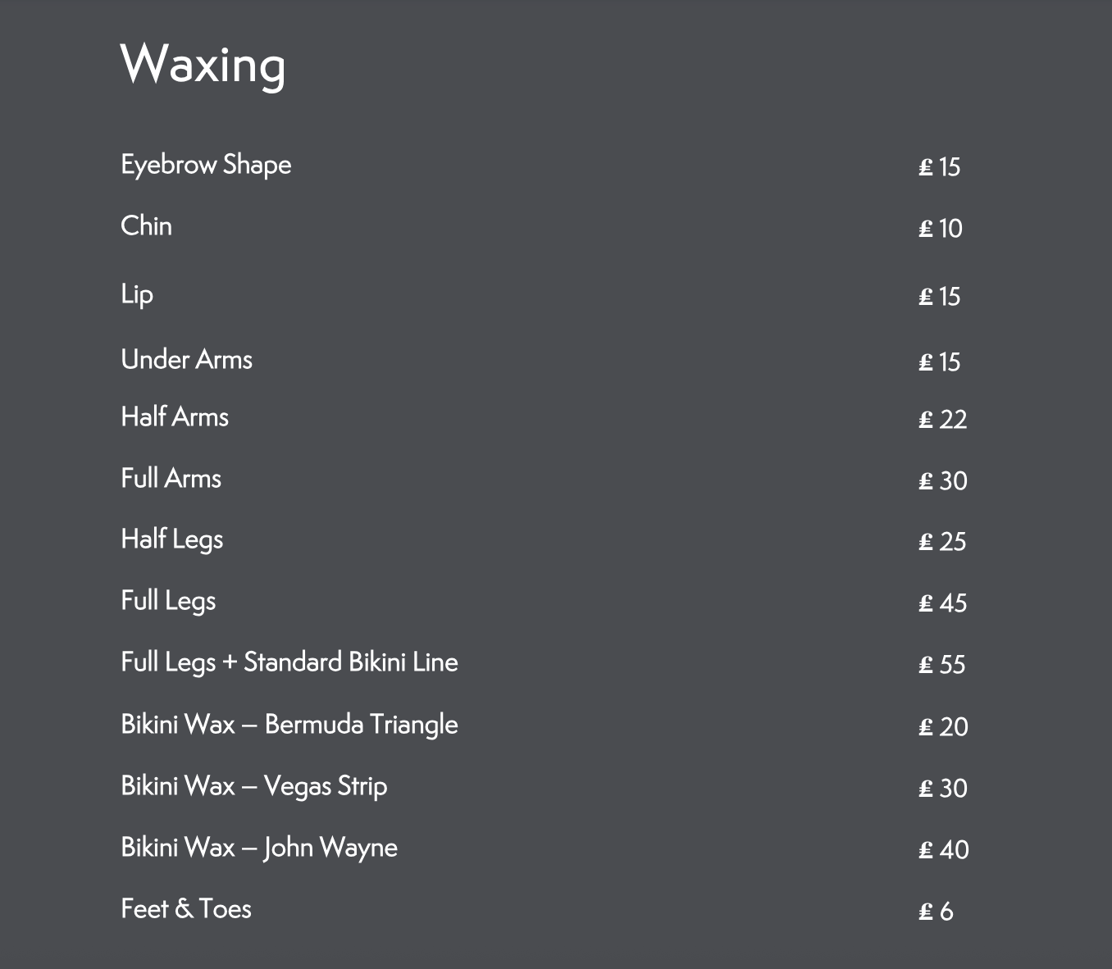Select the £ 6 Feet & Toes price
This screenshot has height=969, width=1112.
936,912
